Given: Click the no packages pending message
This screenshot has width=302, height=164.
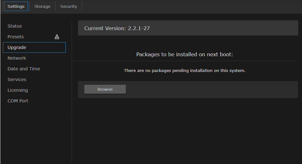Looking at the screenshot, I should 185,71.
